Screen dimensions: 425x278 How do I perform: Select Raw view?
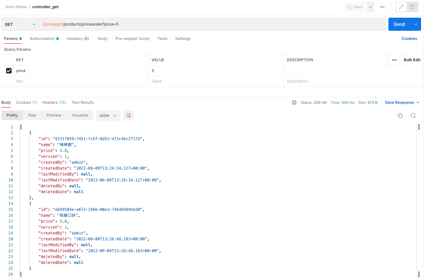click(x=32, y=115)
